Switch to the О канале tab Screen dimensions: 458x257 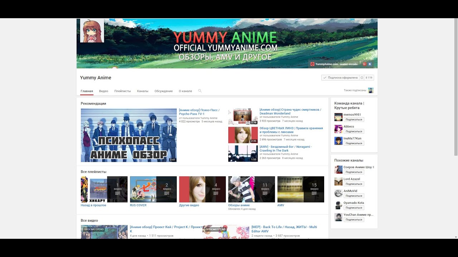(185, 91)
